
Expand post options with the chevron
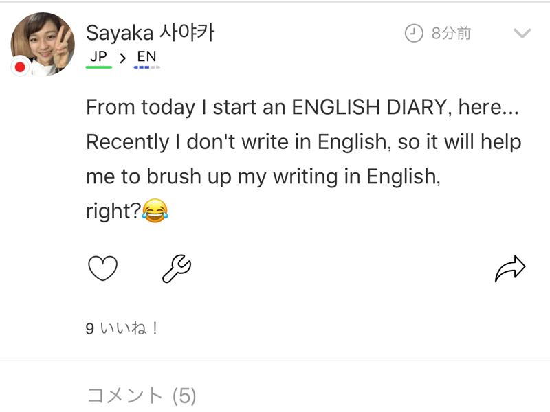pos(522,33)
